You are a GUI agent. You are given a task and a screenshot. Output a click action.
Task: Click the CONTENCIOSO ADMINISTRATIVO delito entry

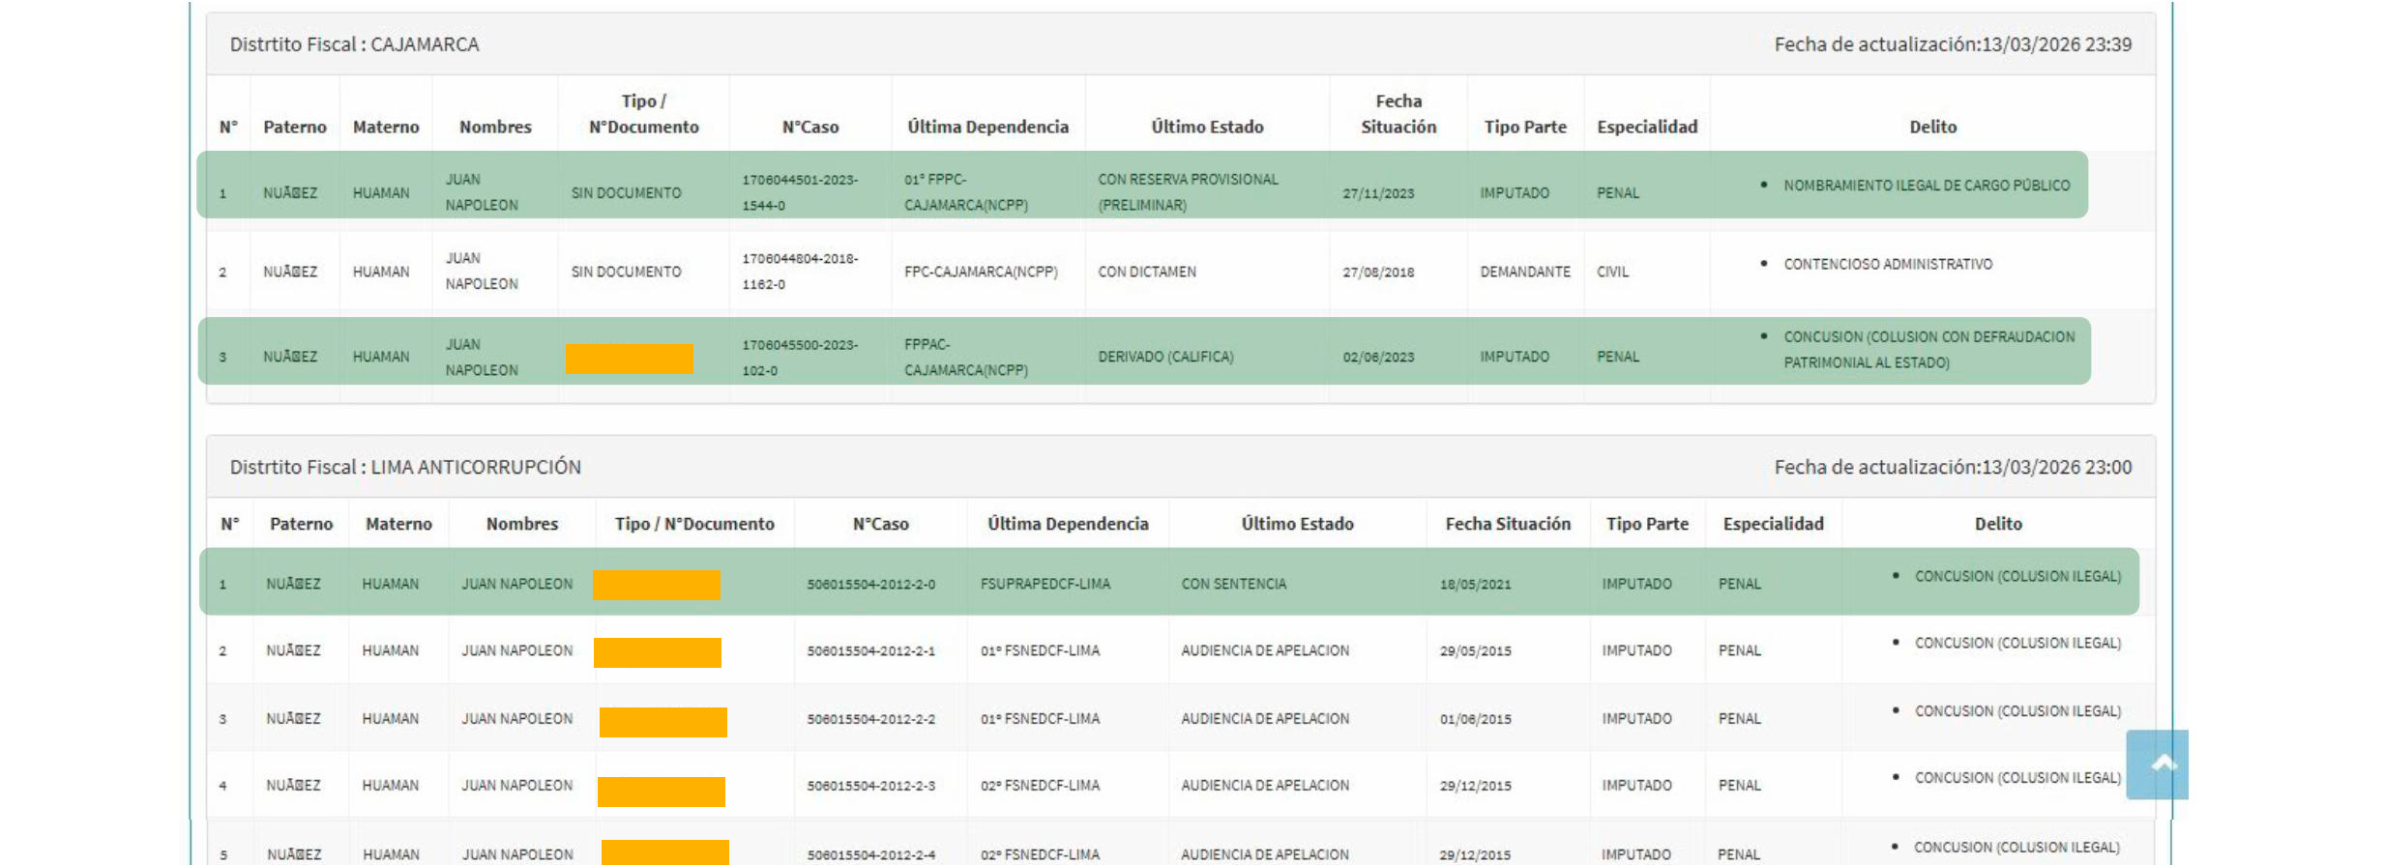[1887, 265]
